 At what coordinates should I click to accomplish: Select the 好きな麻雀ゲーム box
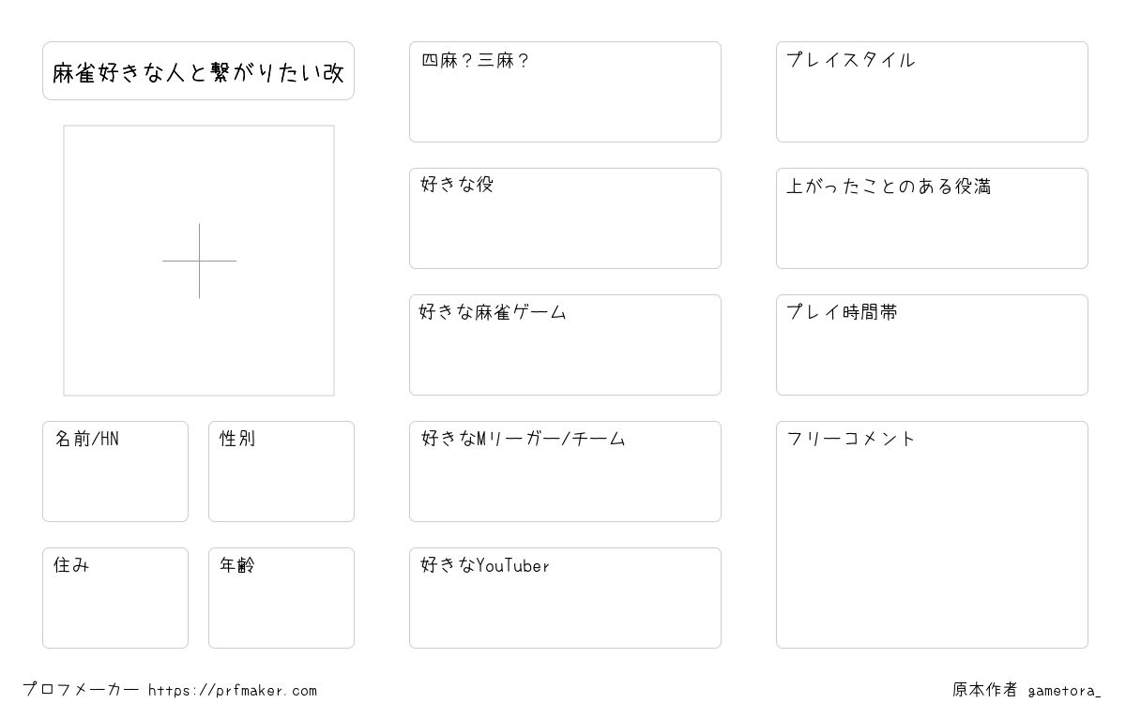[565, 345]
